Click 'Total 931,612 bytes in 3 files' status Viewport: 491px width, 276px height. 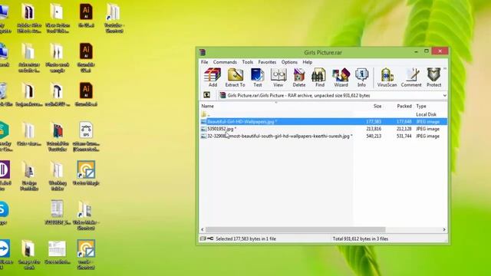[x=361, y=238]
